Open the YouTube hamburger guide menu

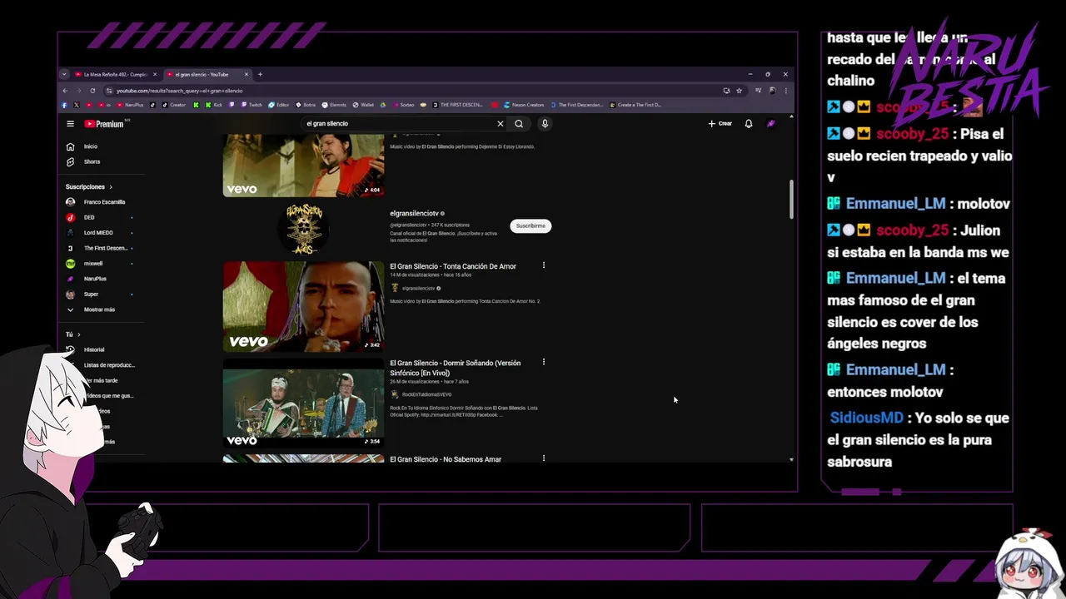click(70, 123)
